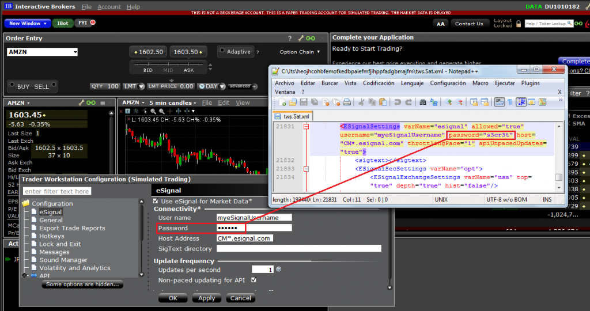The width and height of the screenshot is (590, 311).
Task: Open the AMZN ticker symbol dropdown
Action: point(75,52)
